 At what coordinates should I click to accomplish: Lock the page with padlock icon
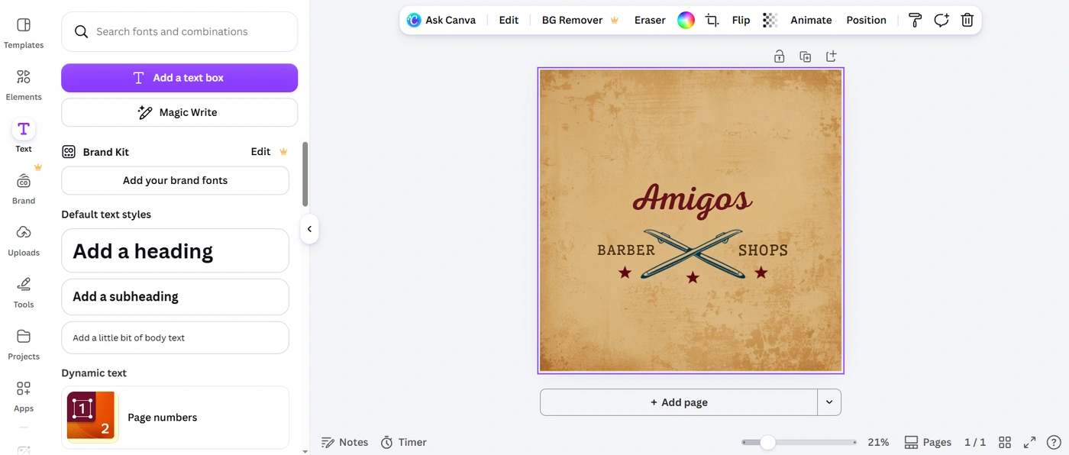click(779, 56)
